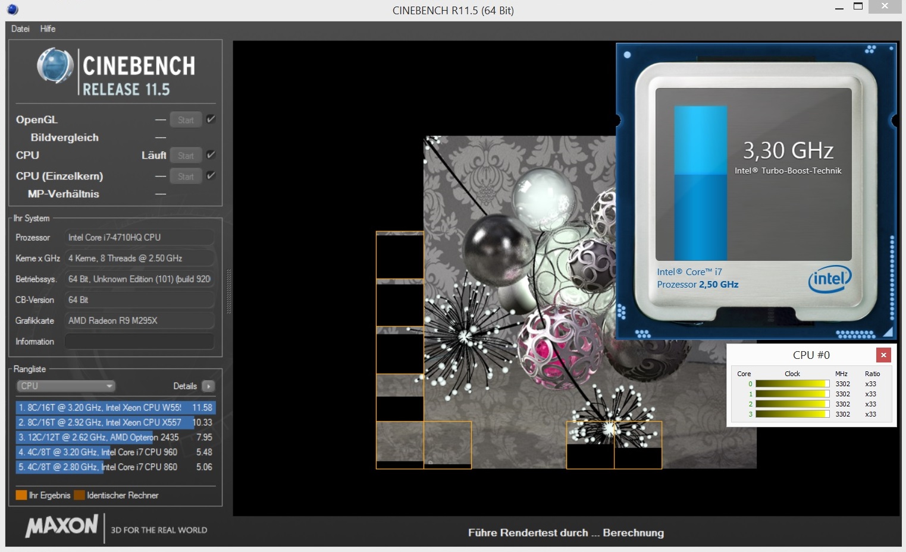Click the Kerne x GHz field

point(139,258)
